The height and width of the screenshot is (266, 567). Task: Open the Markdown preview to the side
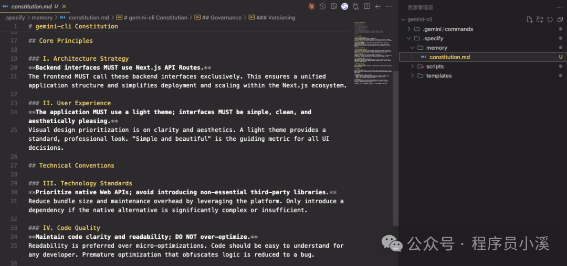pyautogui.click(x=333, y=6)
